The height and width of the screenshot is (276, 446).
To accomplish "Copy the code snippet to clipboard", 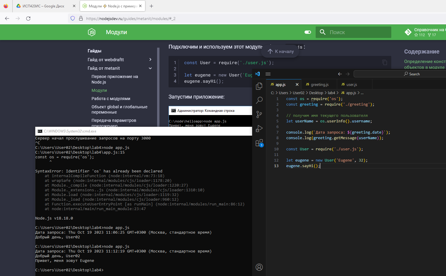I will click(x=385, y=62).
